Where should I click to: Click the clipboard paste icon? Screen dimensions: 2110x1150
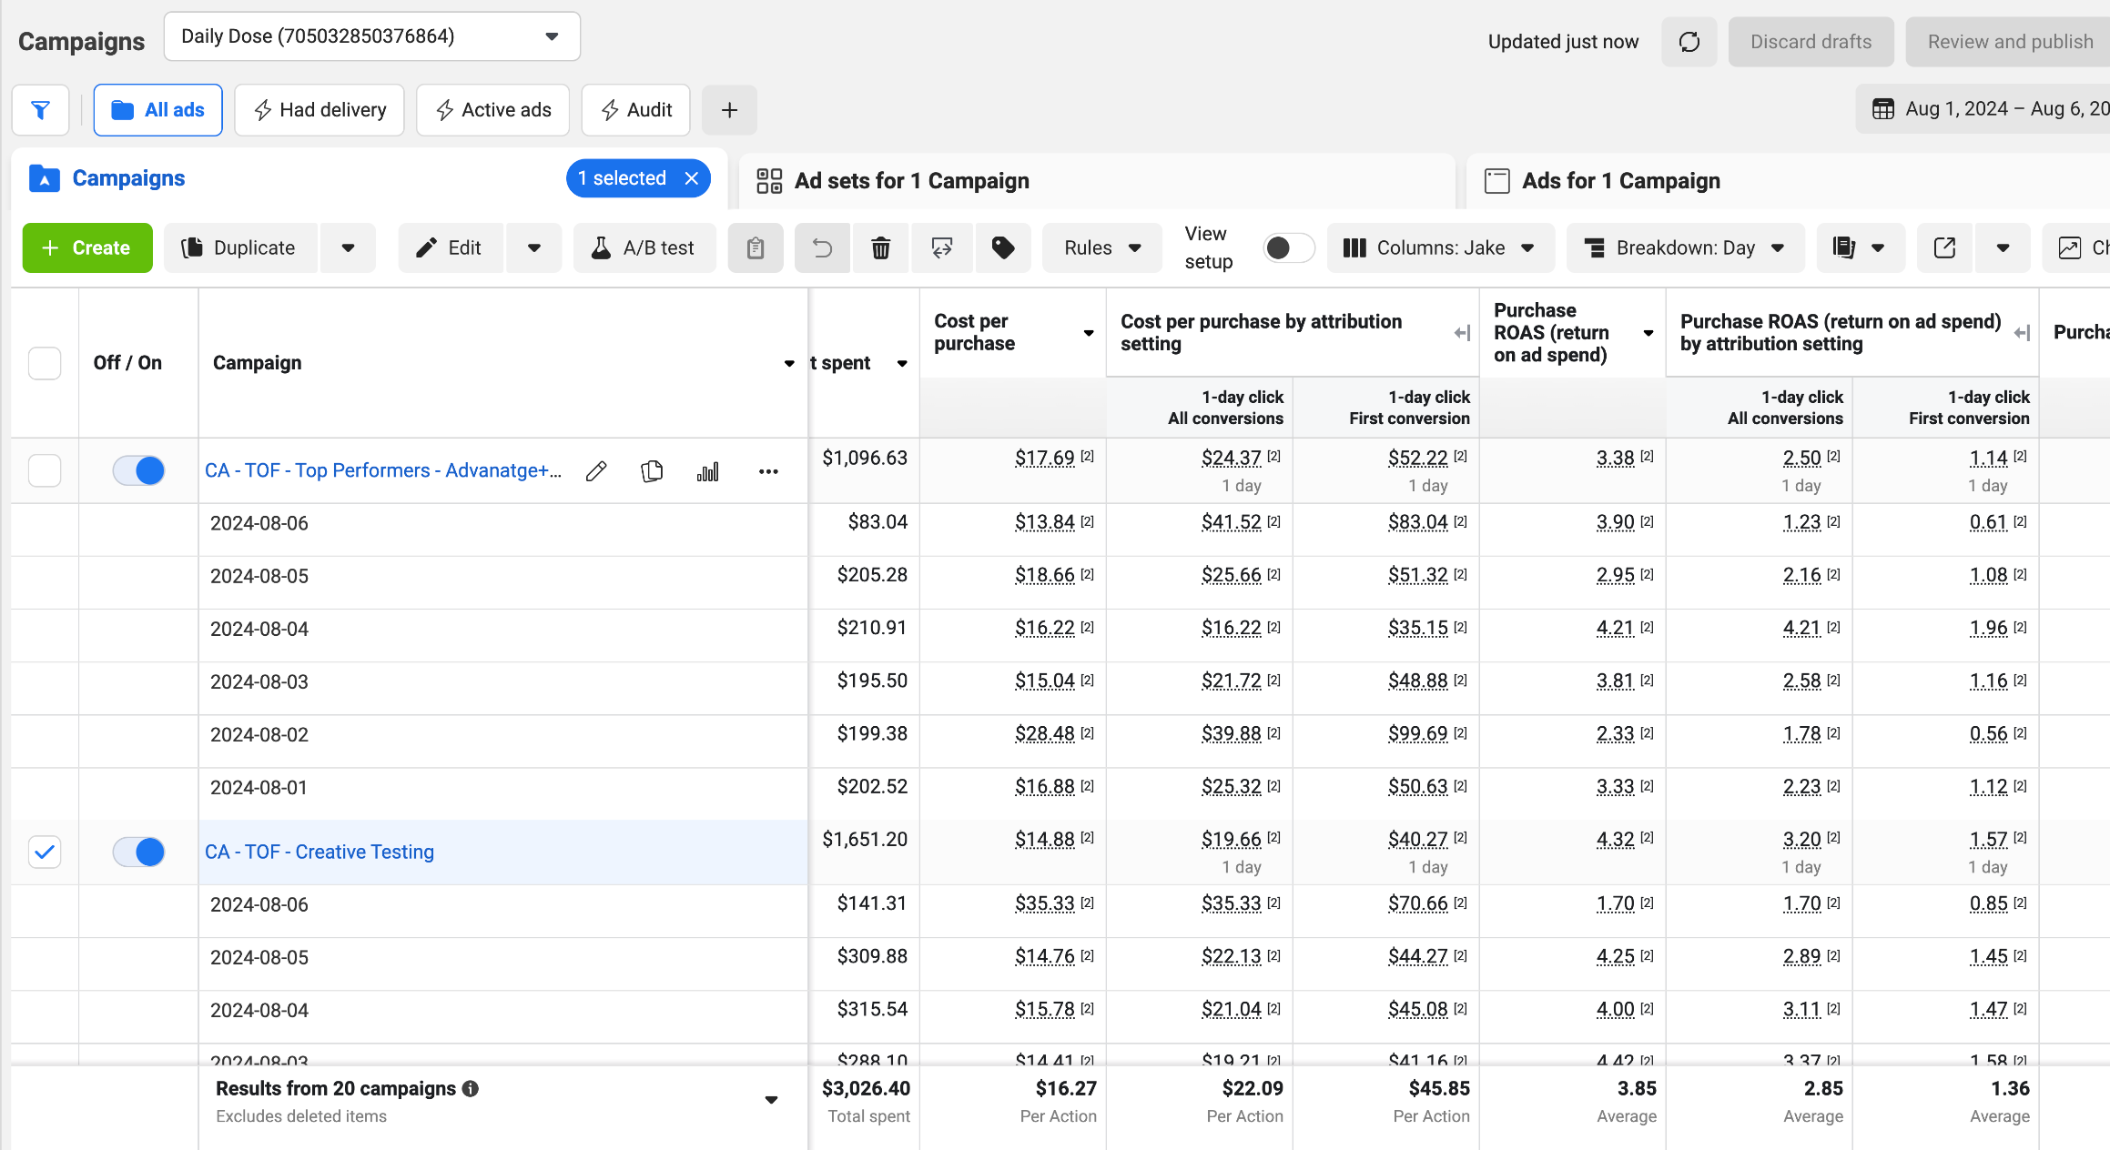coord(756,247)
